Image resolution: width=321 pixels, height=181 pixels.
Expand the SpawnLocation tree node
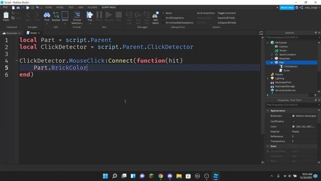tap(272, 55)
